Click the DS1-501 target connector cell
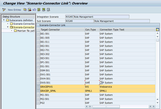 [x=62, y=66]
